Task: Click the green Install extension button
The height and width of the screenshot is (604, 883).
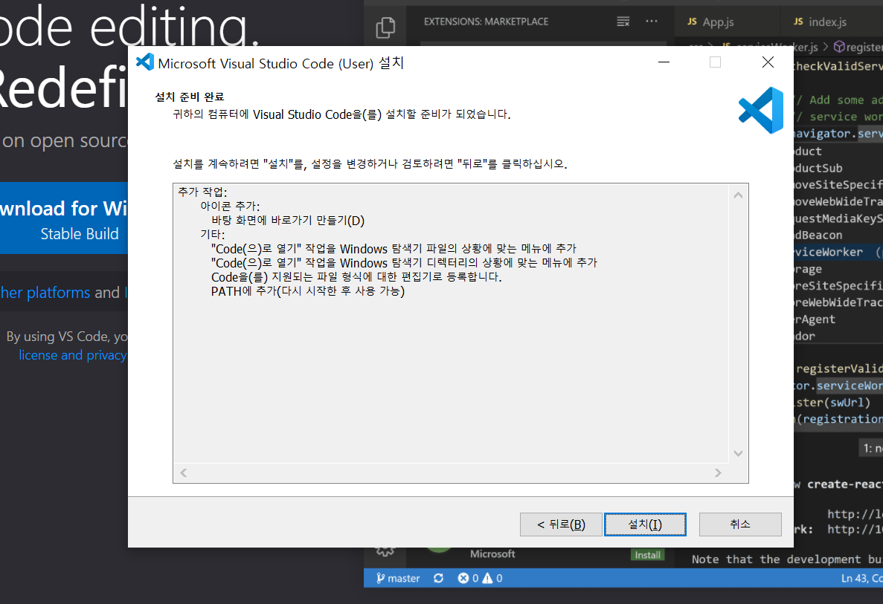Action: click(x=648, y=555)
